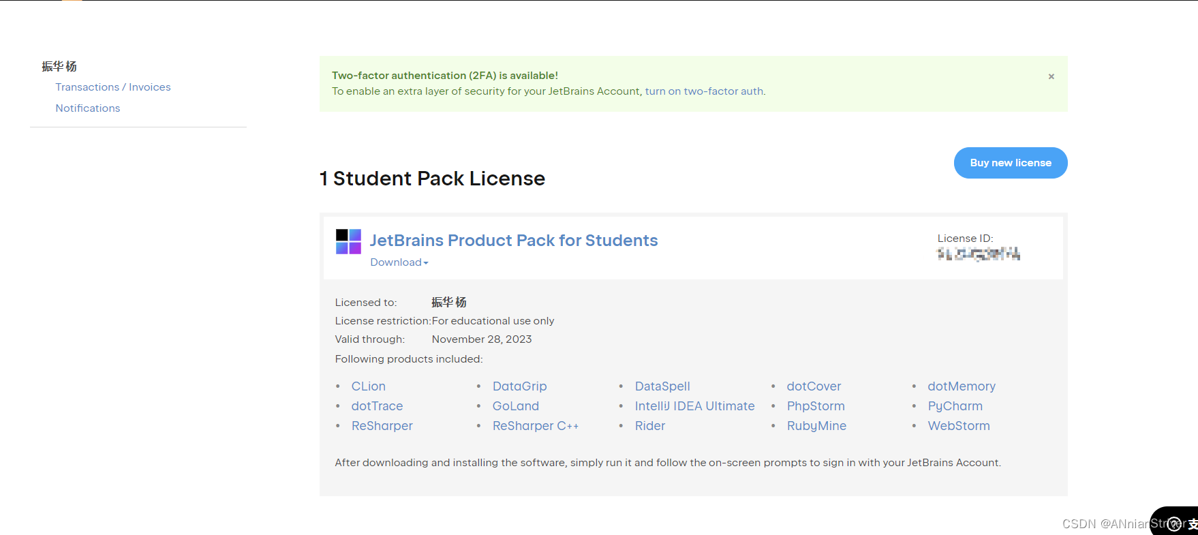Select the For educational use only text
Screen dimensions: 1198x535
[493, 321]
